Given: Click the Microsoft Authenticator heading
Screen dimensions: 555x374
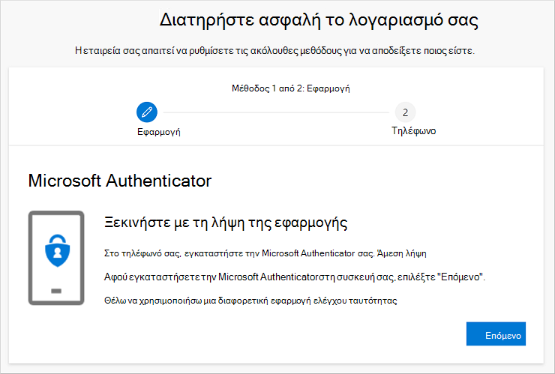Looking at the screenshot, I should click(x=120, y=181).
